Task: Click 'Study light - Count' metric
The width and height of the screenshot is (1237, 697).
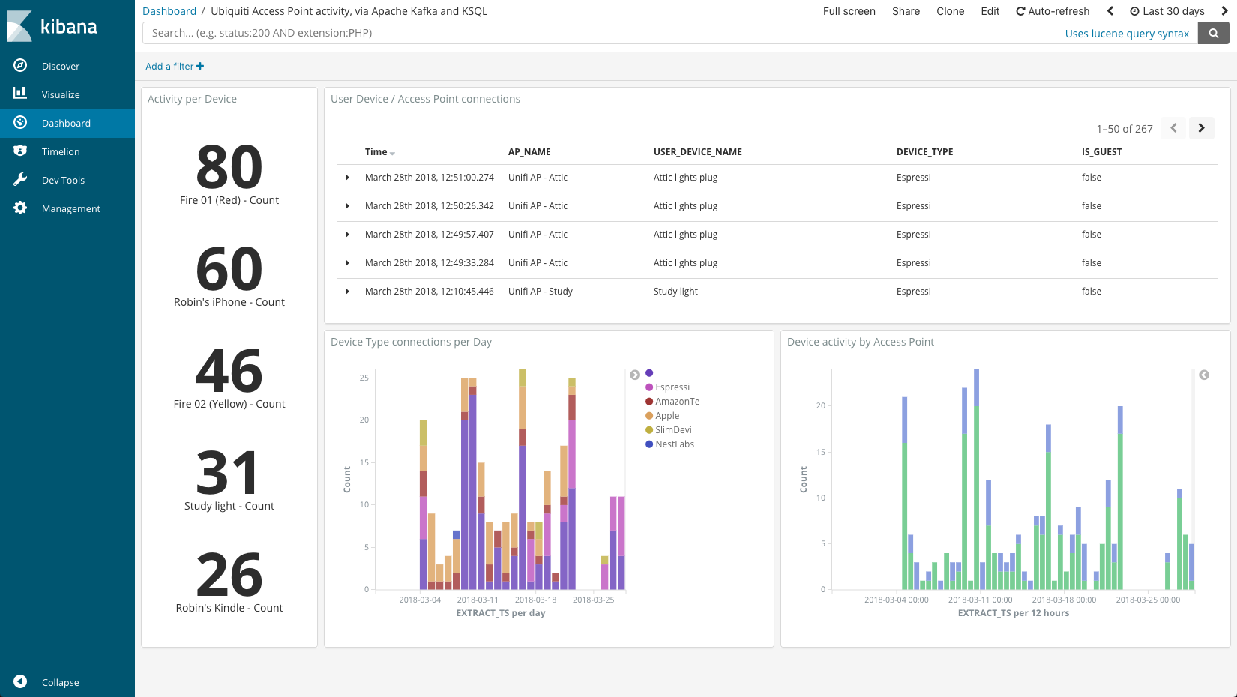Action: (229, 480)
